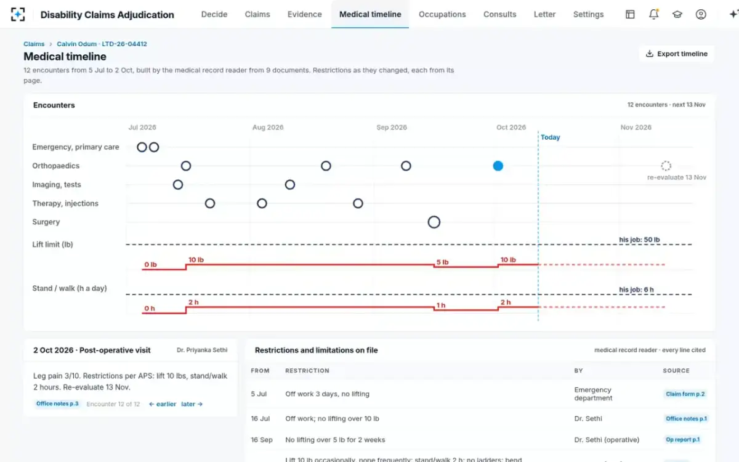Open the layout panel icon in header
The image size is (739, 462).
coord(630,14)
